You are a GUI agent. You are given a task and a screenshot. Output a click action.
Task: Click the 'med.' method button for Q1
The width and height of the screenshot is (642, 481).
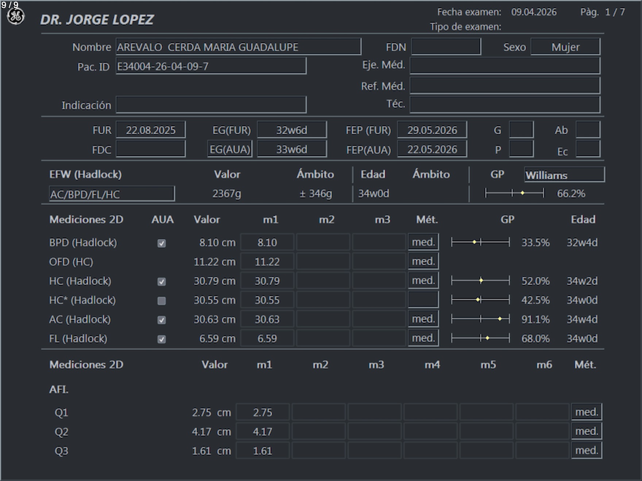587,412
